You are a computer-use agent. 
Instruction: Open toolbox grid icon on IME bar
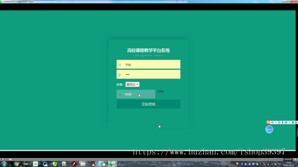click(x=296, y=122)
